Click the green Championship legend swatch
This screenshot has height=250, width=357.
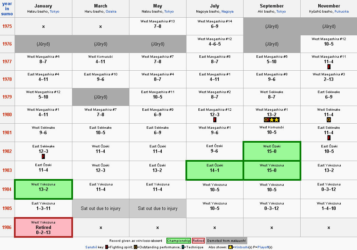(x=179, y=241)
